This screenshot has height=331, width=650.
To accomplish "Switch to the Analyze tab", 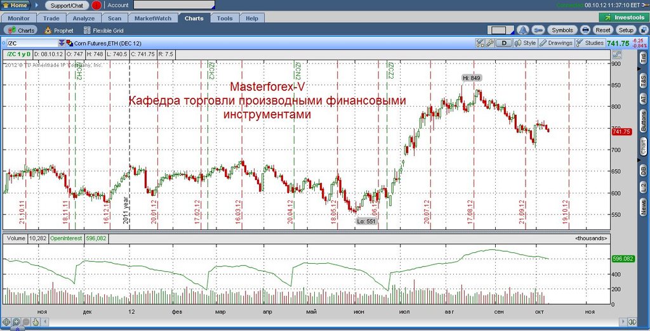I will [x=84, y=18].
